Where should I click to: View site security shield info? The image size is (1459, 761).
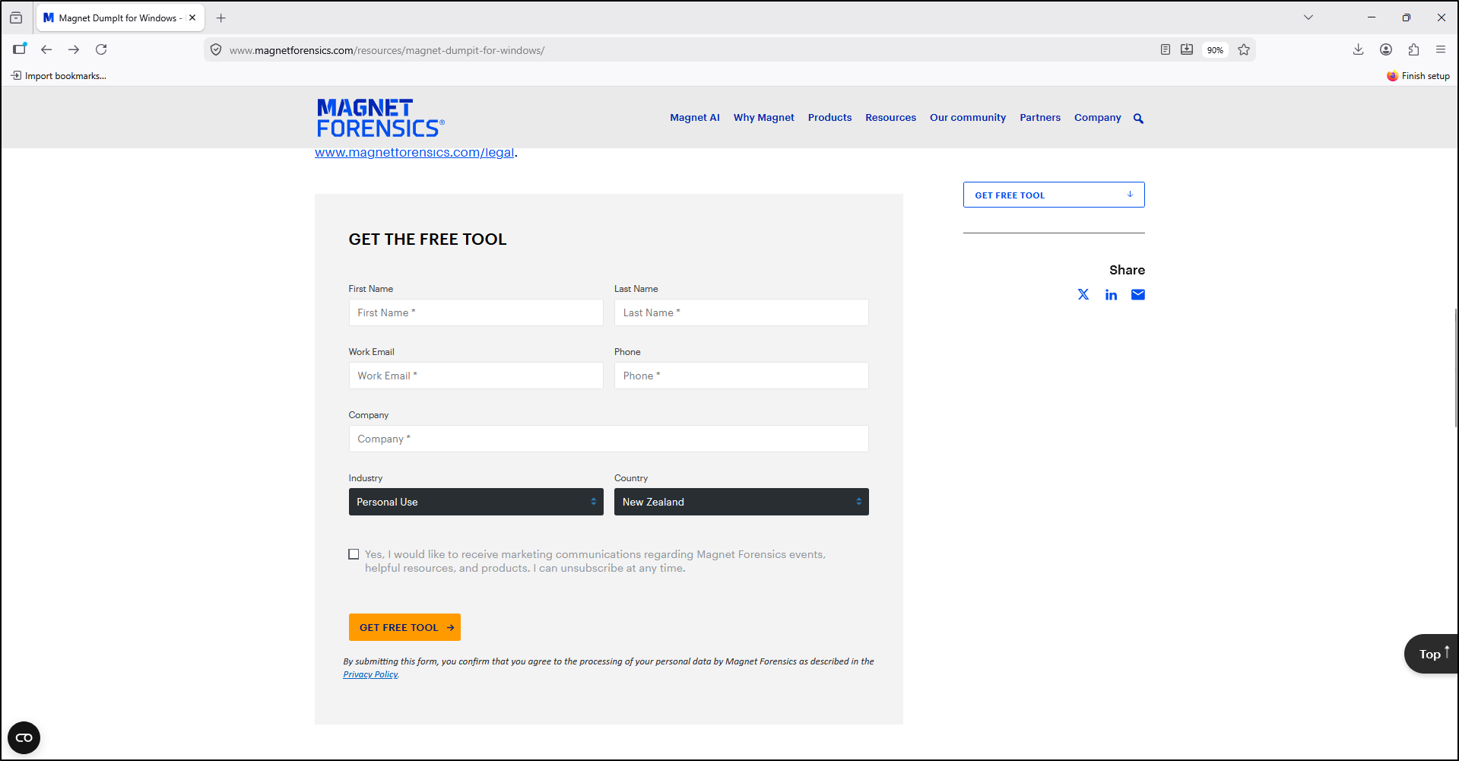[216, 50]
